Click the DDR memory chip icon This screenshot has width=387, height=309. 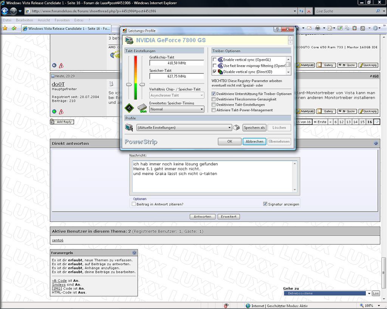click(142, 108)
